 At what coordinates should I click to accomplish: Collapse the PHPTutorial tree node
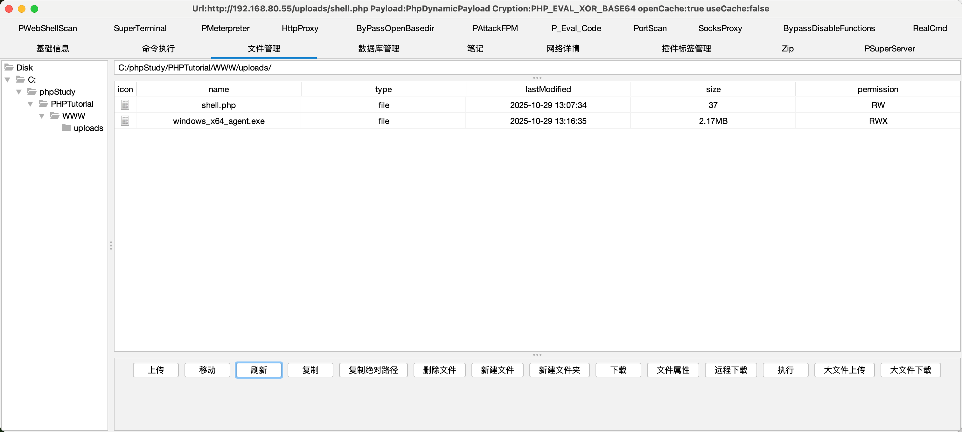tap(30, 104)
